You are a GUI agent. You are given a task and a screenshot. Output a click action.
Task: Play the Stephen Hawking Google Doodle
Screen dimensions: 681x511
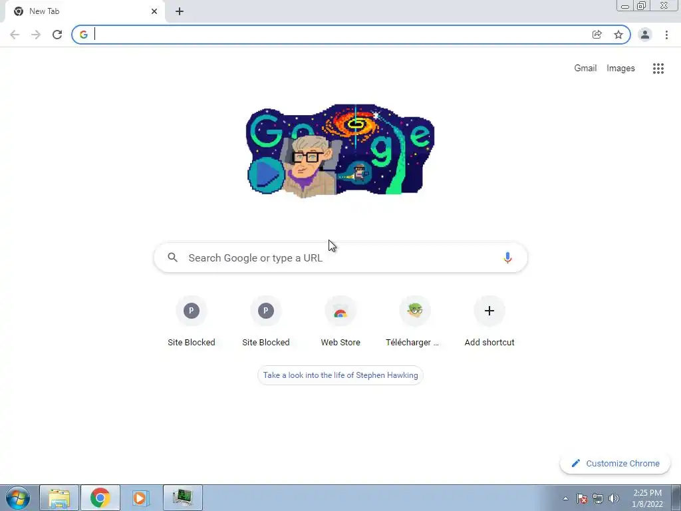click(265, 175)
